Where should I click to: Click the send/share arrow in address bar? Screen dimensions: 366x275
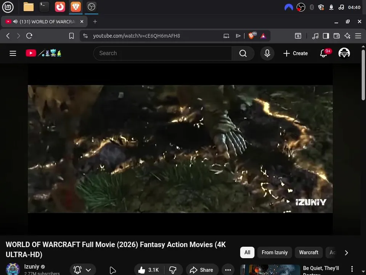(x=238, y=36)
